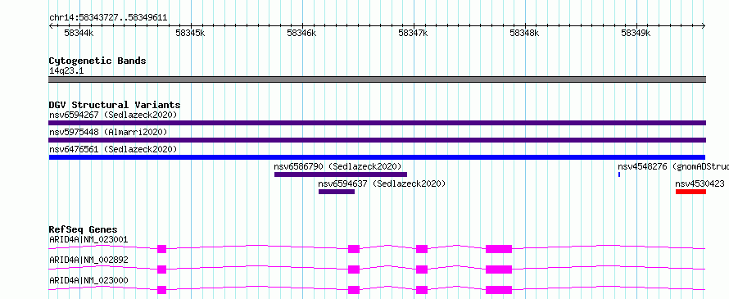Click the small blue nsv4548276 variant marker

coord(619,174)
